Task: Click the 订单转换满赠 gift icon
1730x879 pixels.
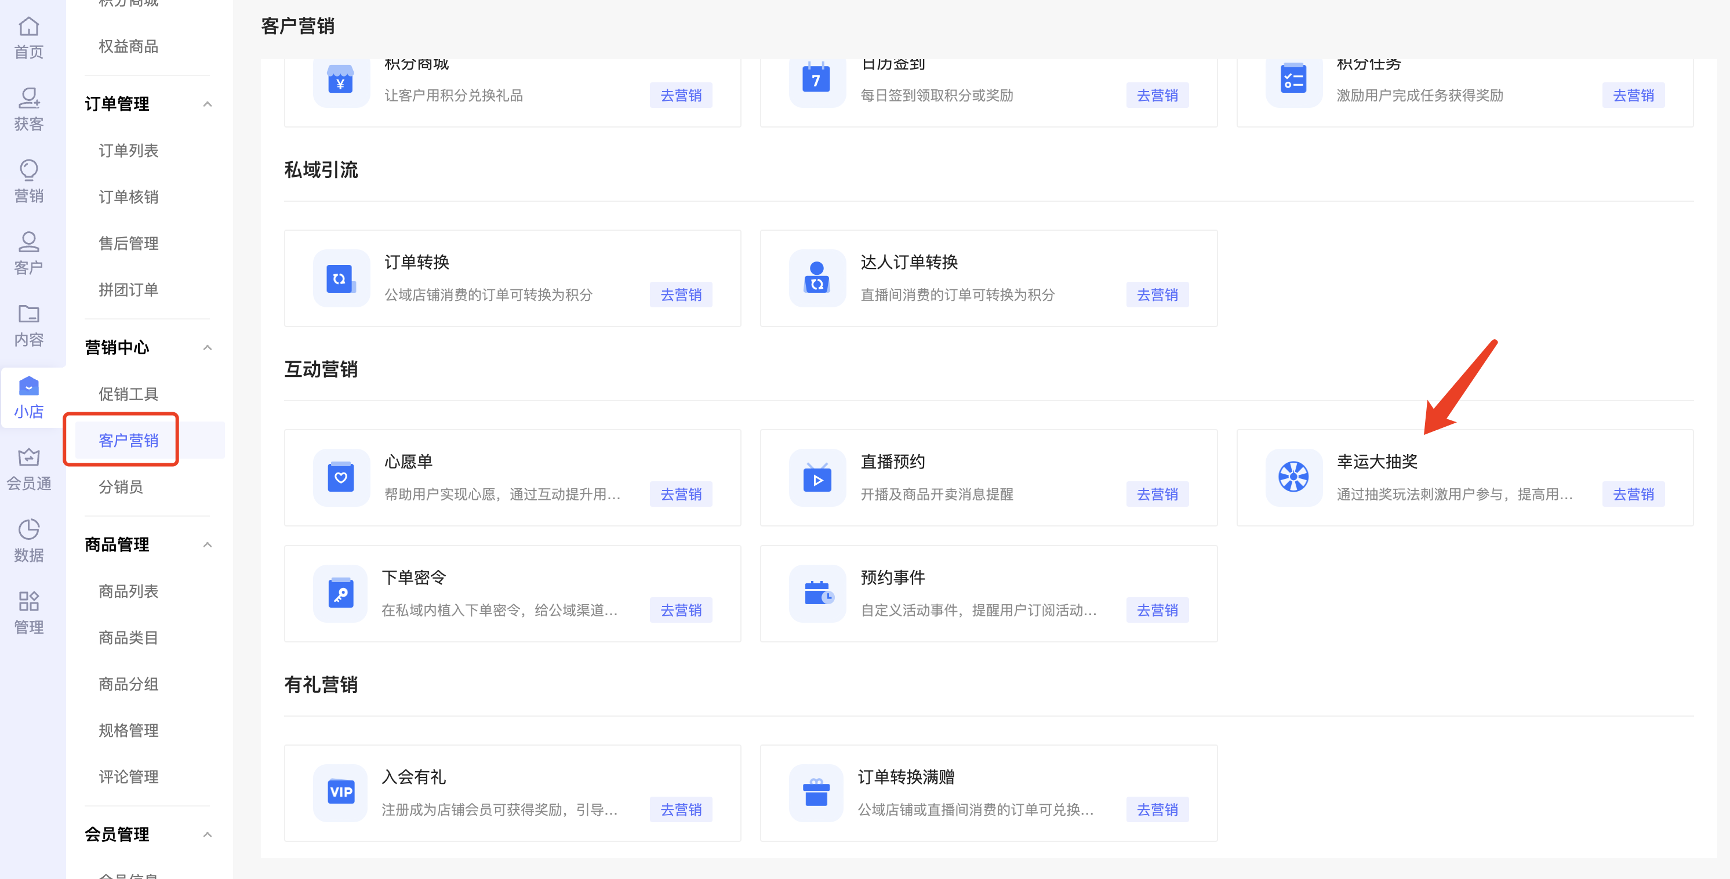Action: [817, 793]
